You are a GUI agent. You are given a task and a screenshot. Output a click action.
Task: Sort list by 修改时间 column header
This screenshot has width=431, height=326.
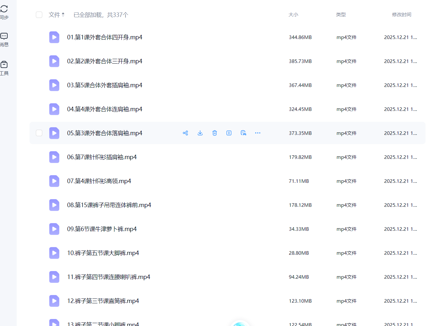coord(402,15)
